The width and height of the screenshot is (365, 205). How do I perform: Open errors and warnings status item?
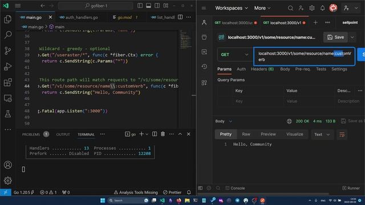coord(48,192)
